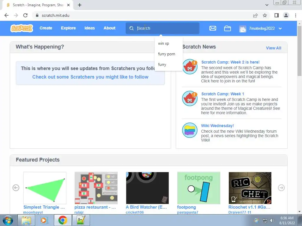Open Windows Explorer from the taskbar
The width and height of the screenshot is (302, 226).
pos(26,220)
